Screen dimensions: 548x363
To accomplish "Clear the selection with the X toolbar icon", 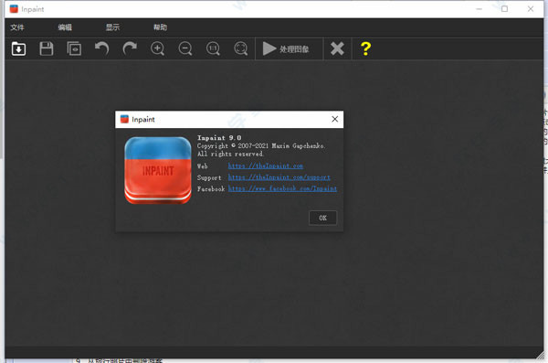I will click(337, 48).
